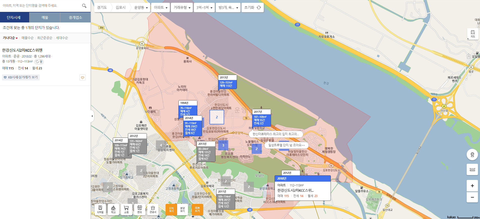Screen dimensions: 480x219
Task: Toggle the 쇼핑 shopping overlay
Action: (x=126, y=209)
